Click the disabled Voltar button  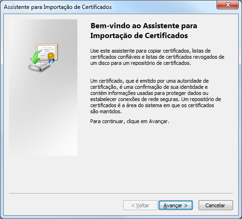point(140,205)
